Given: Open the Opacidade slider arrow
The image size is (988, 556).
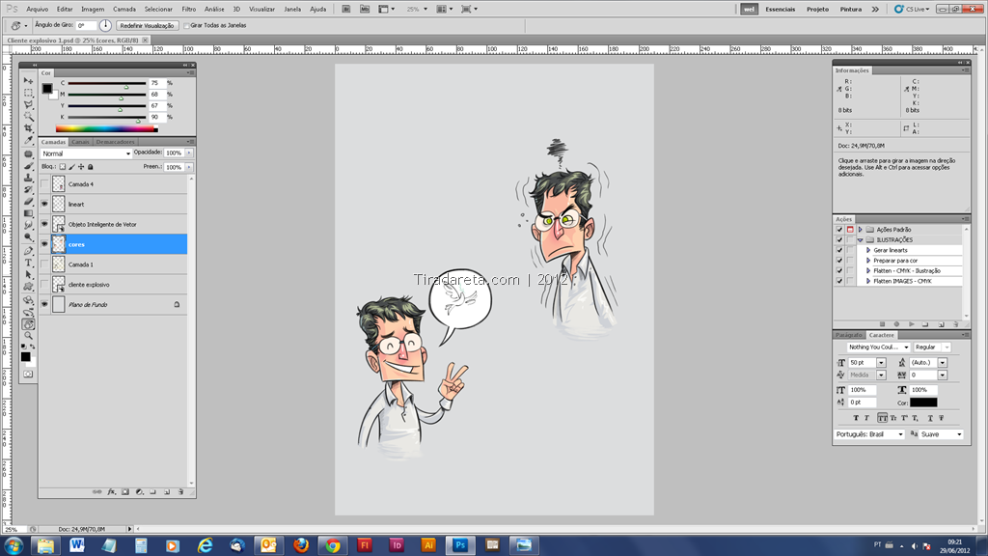Looking at the screenshot, I should 189,153.
